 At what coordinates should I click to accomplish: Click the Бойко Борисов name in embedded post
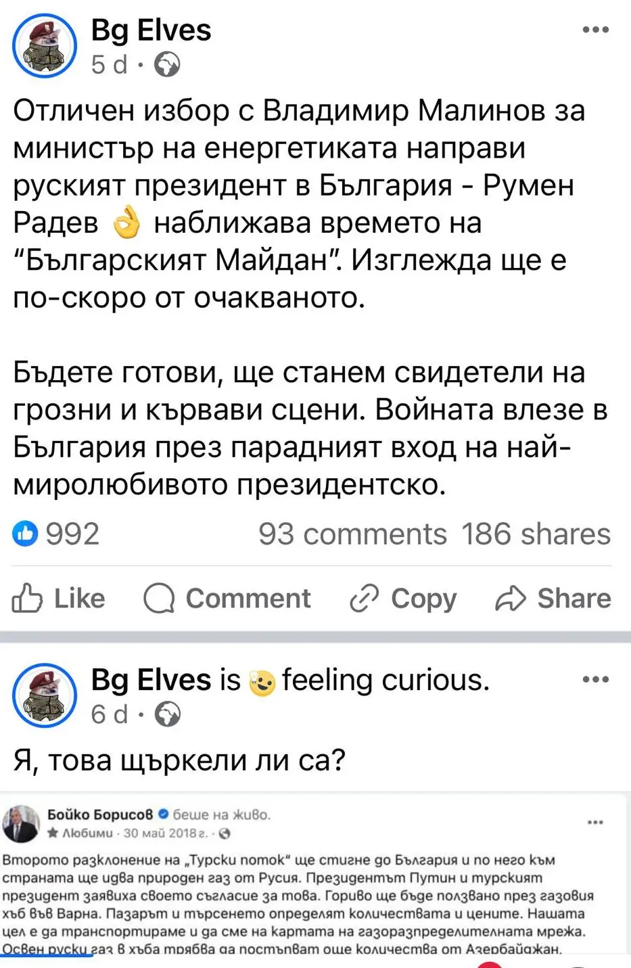tap(101, 814)
